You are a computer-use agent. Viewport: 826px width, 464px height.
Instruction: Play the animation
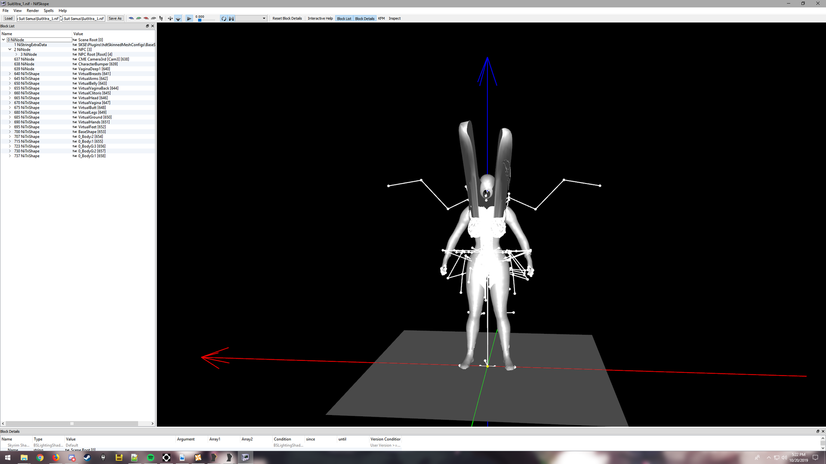click(189, 18)
